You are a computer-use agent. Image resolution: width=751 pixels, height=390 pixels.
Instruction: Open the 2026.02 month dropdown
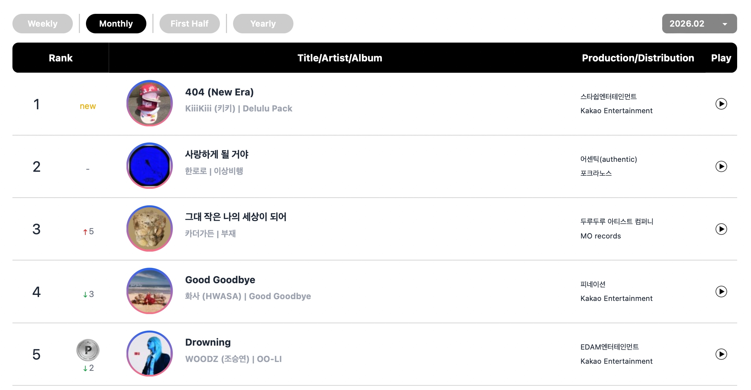pyautogui.click(x=699, y=24)
